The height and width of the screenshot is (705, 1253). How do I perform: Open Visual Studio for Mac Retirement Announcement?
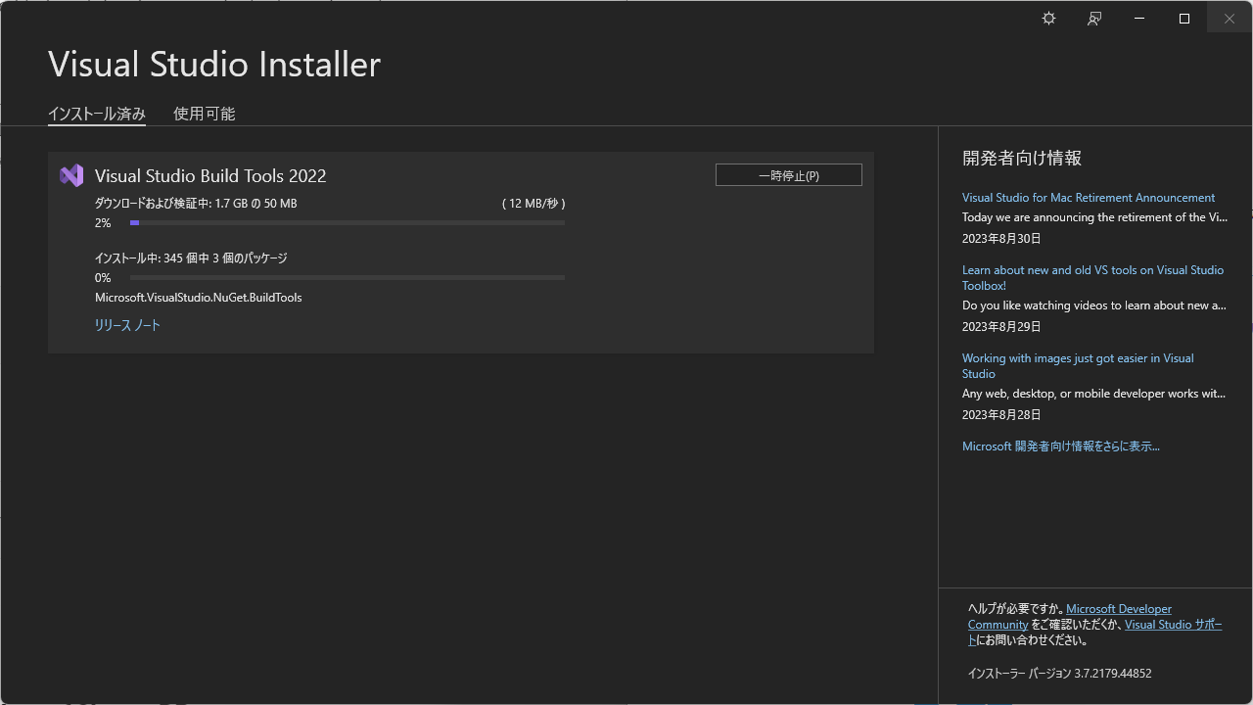pos(1088,198)
